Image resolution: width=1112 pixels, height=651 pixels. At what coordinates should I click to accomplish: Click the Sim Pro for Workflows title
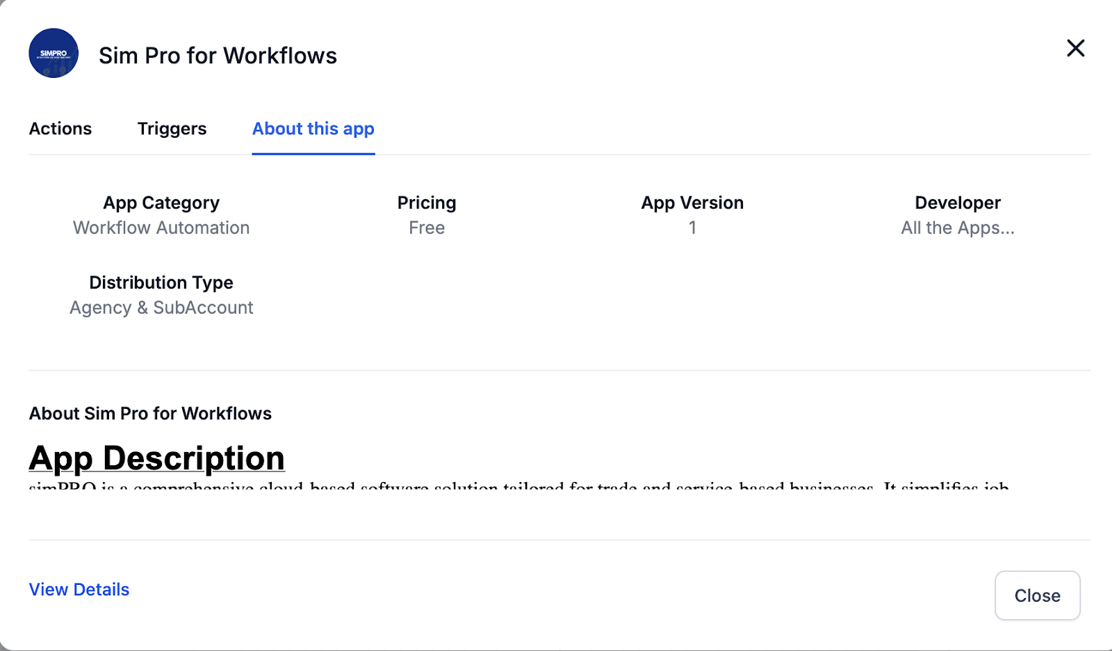pyautogui.click(x=218, y=56)
